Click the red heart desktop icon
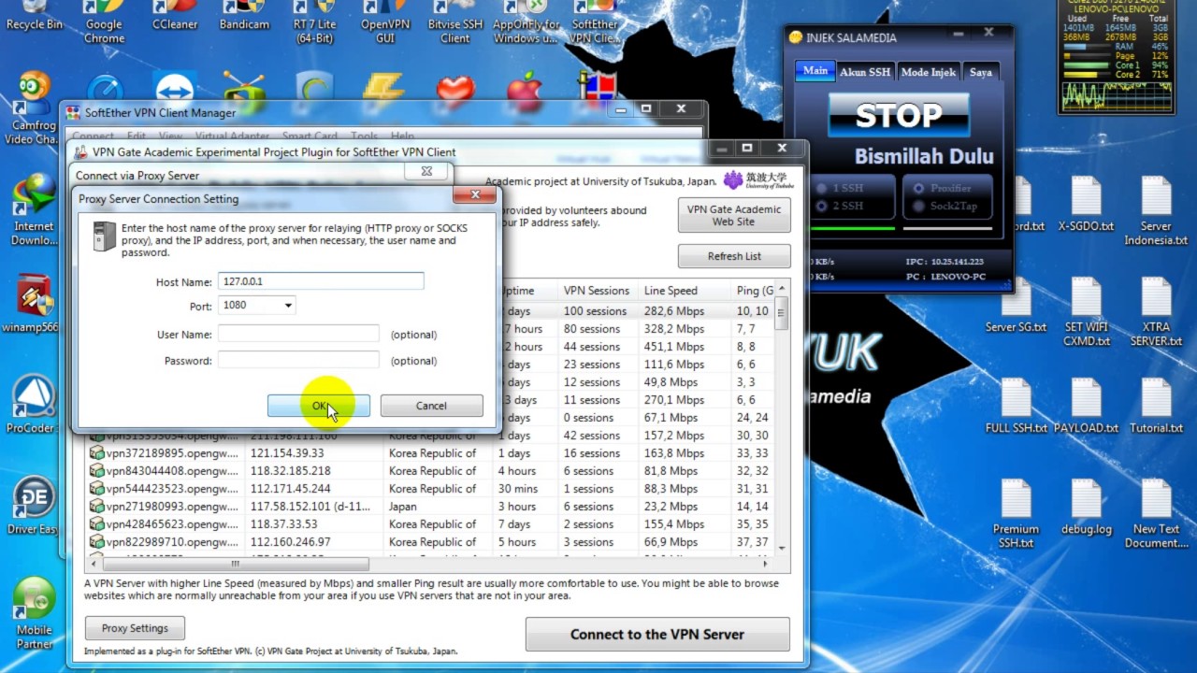The height and width of the screenshot is (673, 1197). pos(455,90)
